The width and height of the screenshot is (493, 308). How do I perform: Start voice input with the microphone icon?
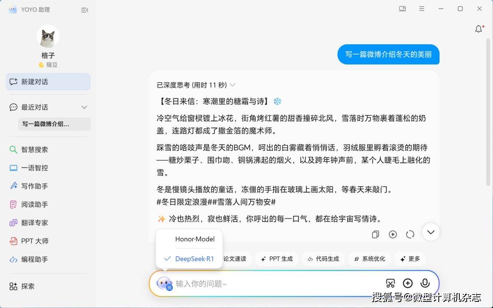point(425,283)
